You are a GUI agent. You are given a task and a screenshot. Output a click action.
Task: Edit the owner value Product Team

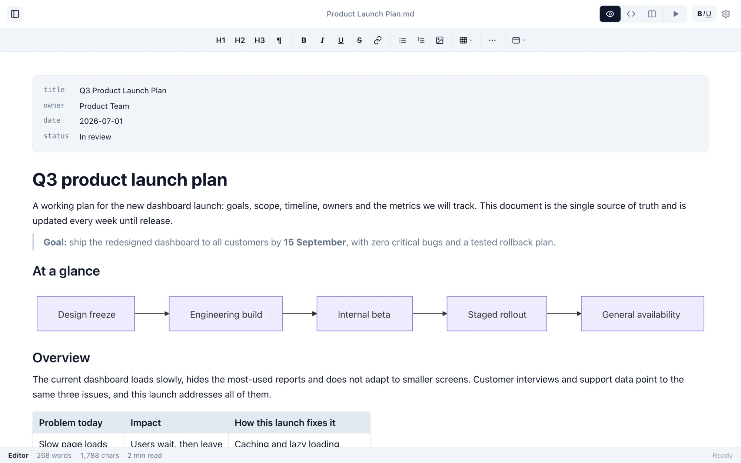(x=104, y=106)
